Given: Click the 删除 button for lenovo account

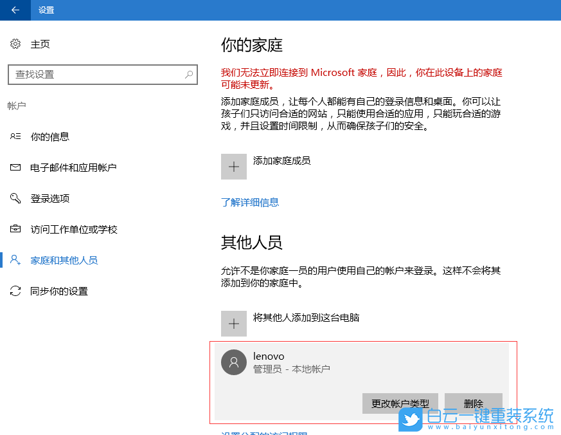Looking at the screenshot, I should click(474, 403).
